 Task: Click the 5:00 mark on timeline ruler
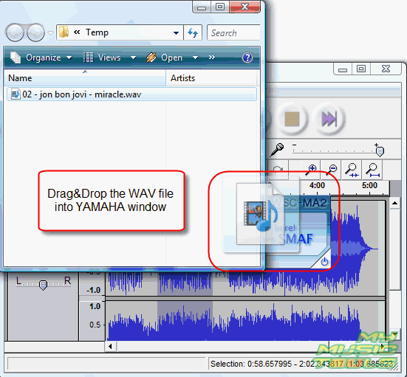[369, 185]
